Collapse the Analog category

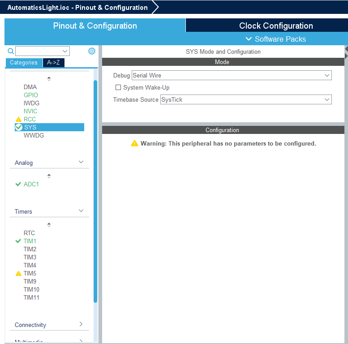(x=81, y=162)
